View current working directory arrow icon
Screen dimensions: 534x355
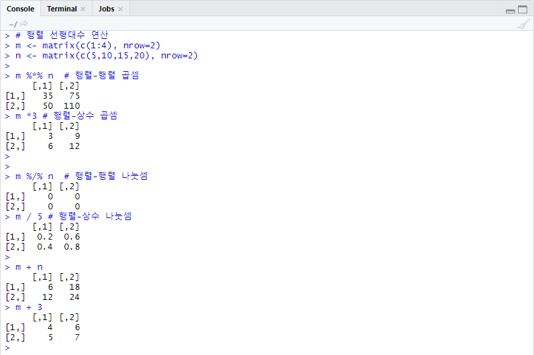(24, 23)
